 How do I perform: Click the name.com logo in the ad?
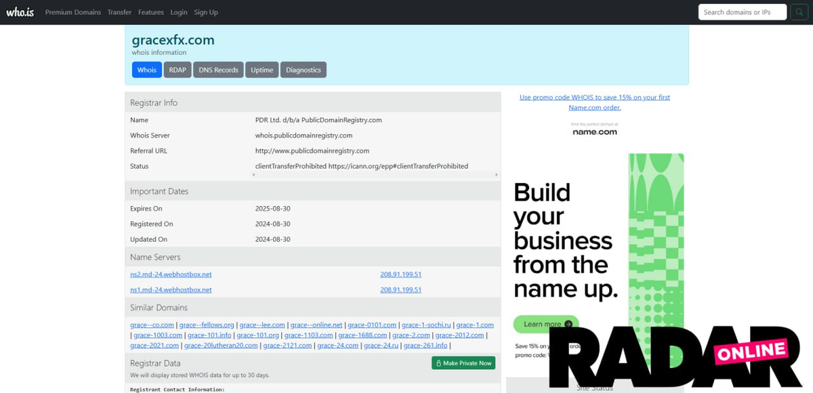594,131
